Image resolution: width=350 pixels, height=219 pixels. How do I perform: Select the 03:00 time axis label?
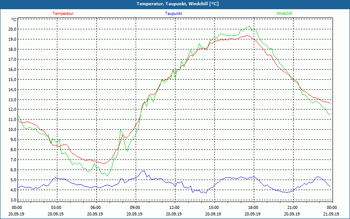pos(56,208)
